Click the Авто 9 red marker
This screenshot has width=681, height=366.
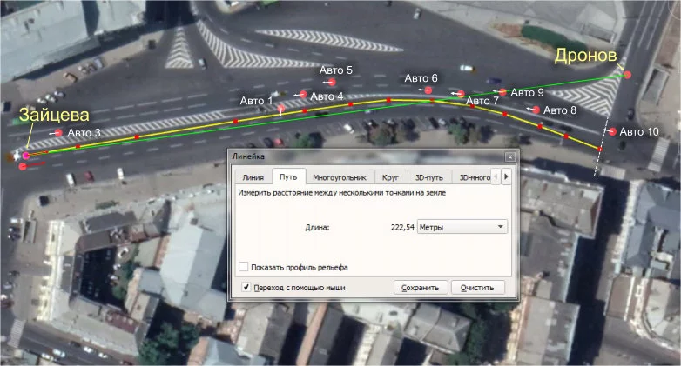502,92
